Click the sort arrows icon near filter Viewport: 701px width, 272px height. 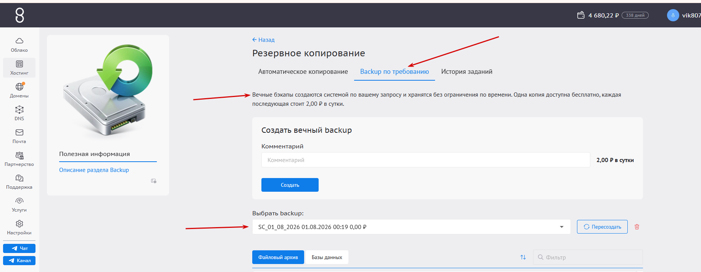pos(523,257)
